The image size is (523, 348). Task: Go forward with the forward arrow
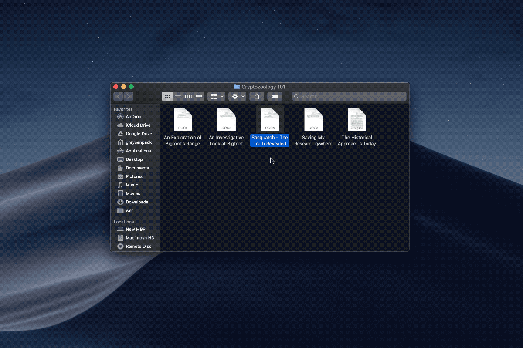(x=129, y=96)
